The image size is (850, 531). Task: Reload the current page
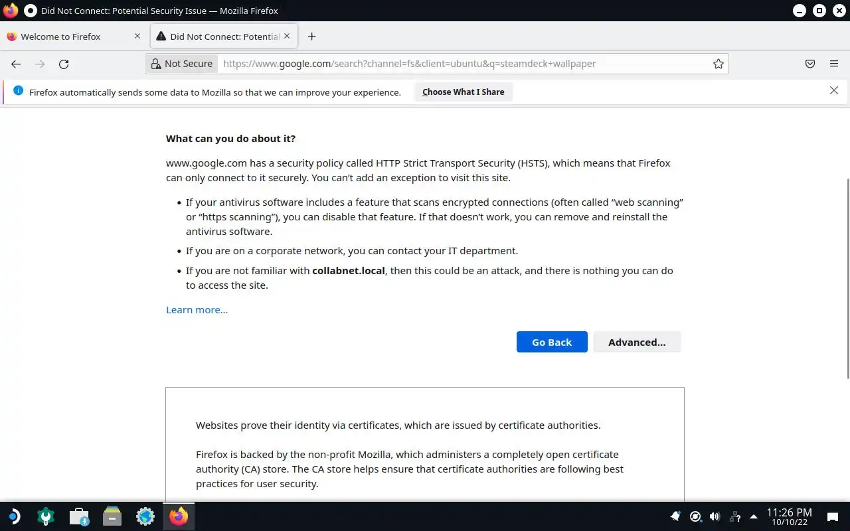64,64
